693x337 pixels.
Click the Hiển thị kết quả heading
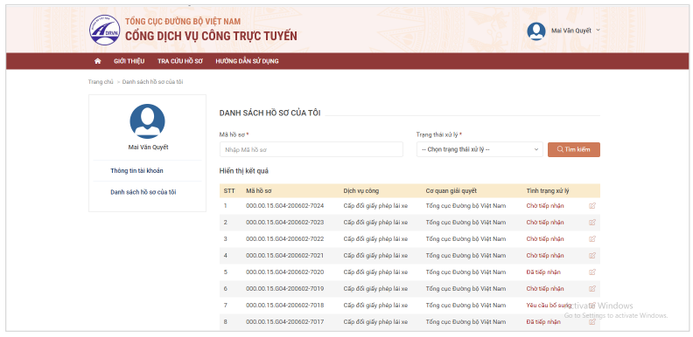(x=244, y=171)
